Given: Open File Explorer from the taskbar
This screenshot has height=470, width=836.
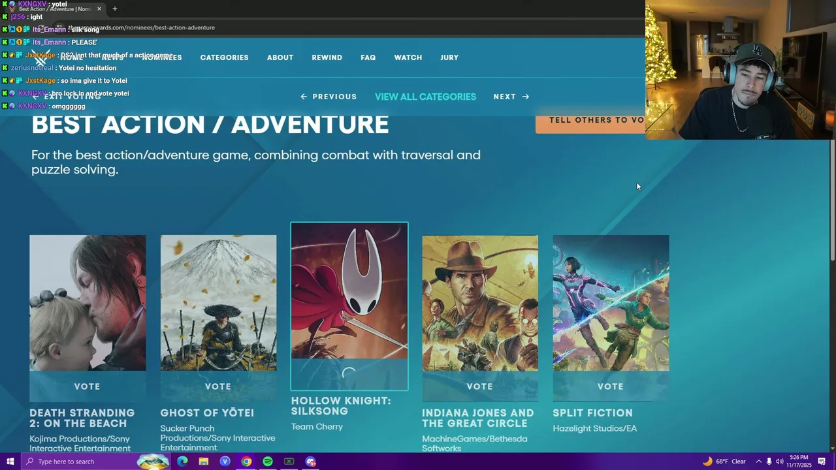Looking at the screenshot, I should 204,462.
